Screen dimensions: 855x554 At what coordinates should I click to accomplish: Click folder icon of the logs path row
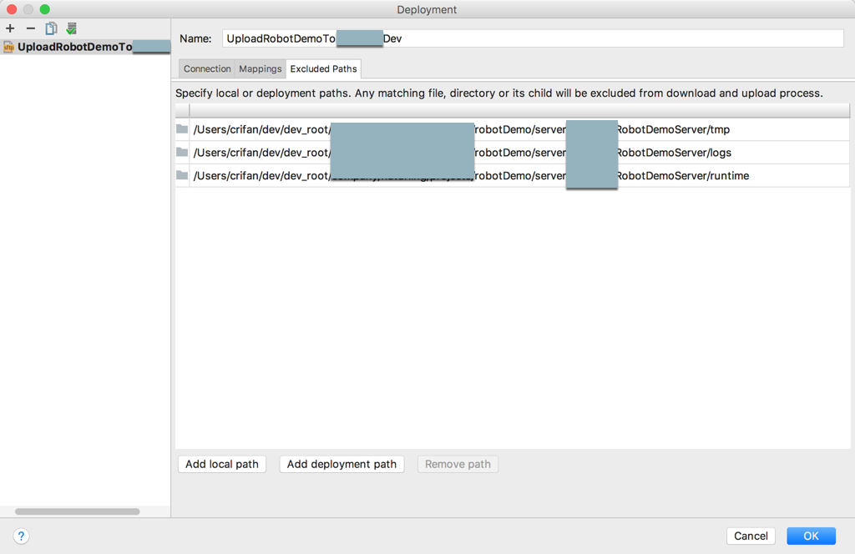(182, 152)
